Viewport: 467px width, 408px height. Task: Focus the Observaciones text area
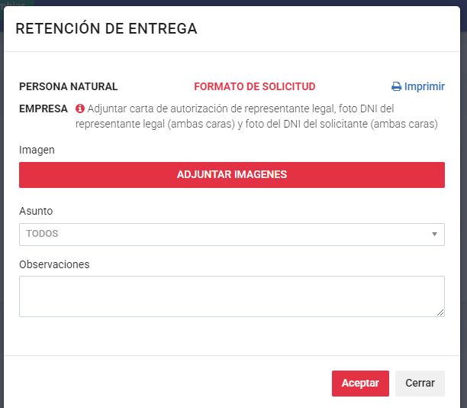click(x=231, y=296)
